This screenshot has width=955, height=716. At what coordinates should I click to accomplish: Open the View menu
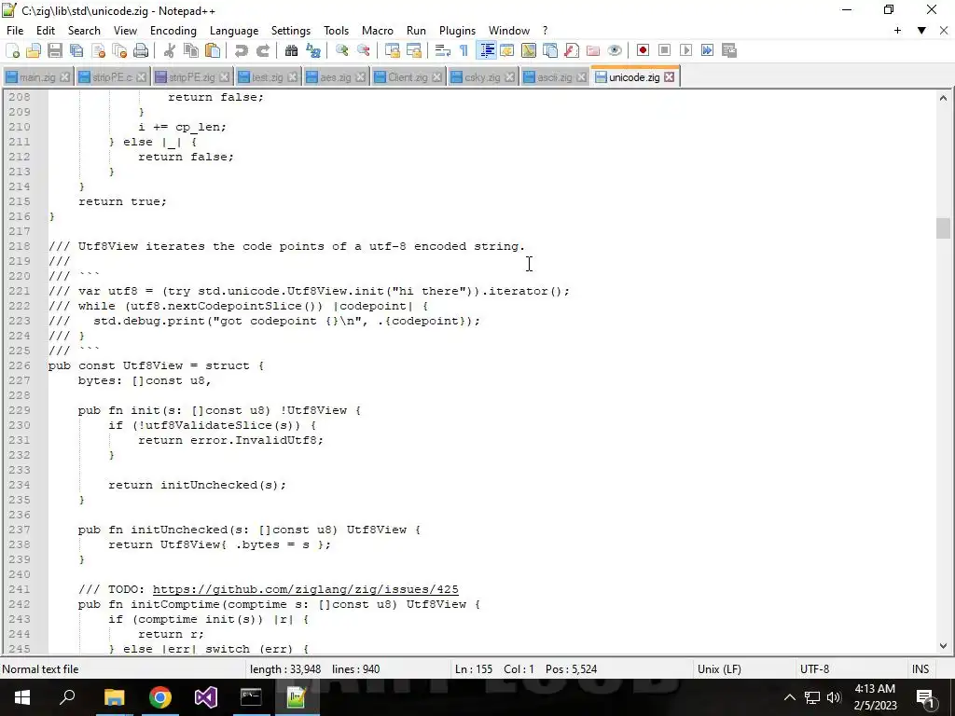[x=126, y=31]
